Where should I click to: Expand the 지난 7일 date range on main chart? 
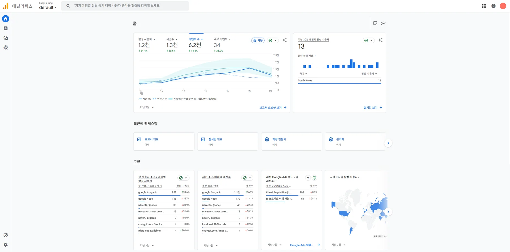coord(147,107)
